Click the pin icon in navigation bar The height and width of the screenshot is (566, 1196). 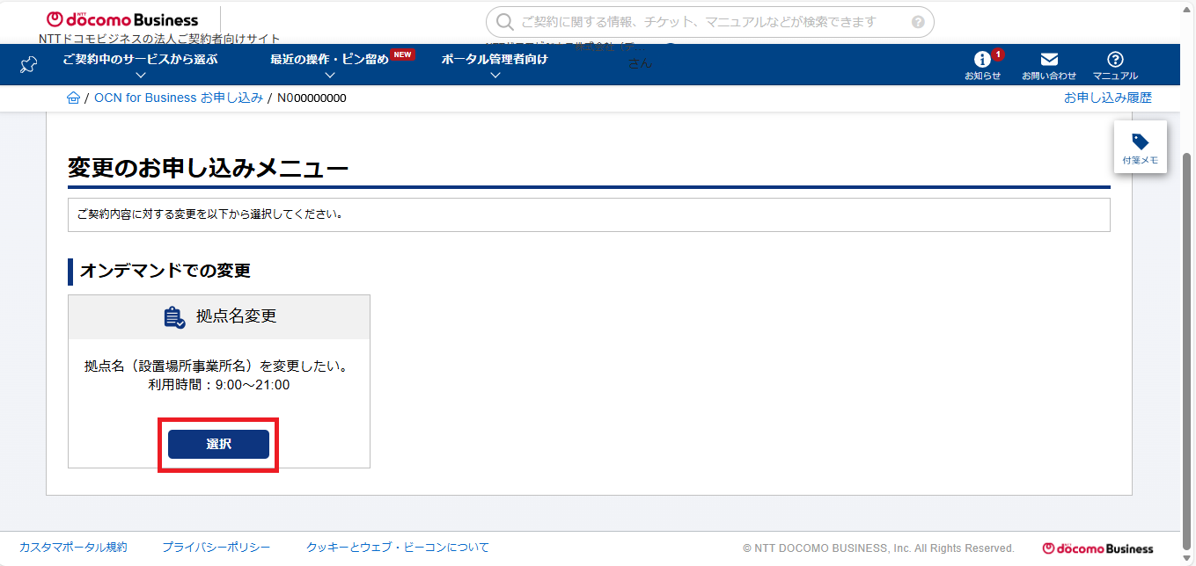[28, 65]
